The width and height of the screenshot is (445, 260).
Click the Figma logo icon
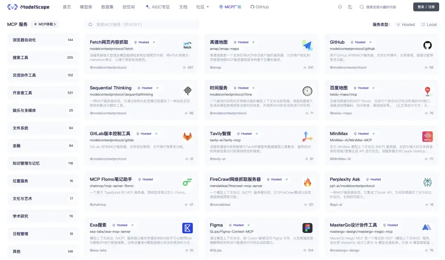tap(307, 228)
